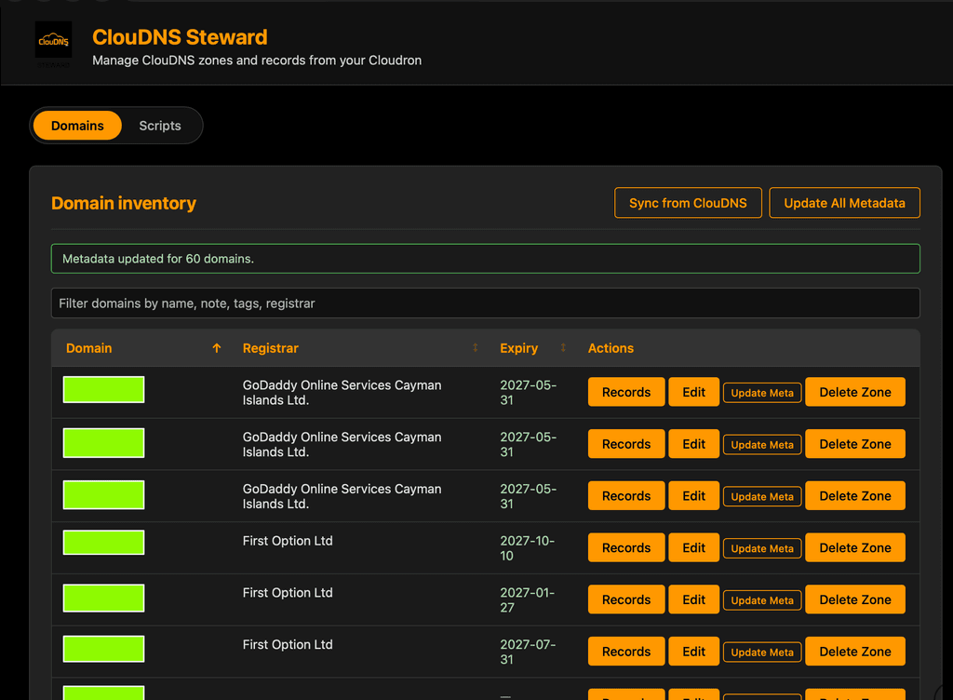953x700 pixels.
Task: Click the metadata updated success banner
Action: pos(485,260)
